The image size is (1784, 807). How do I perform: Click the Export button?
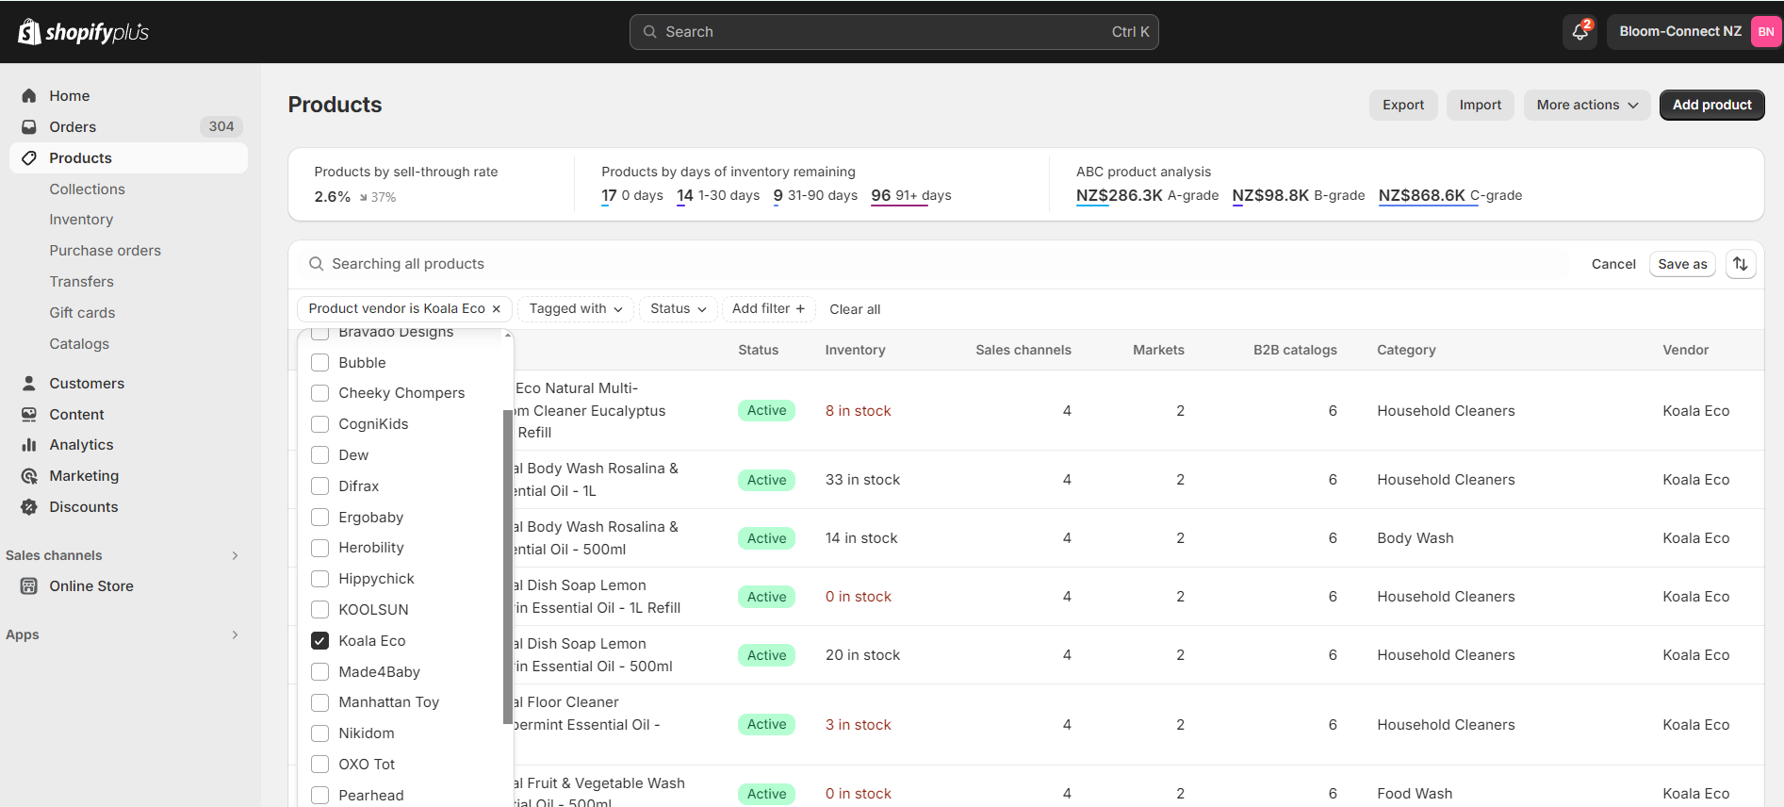[x=1403, y=105]
